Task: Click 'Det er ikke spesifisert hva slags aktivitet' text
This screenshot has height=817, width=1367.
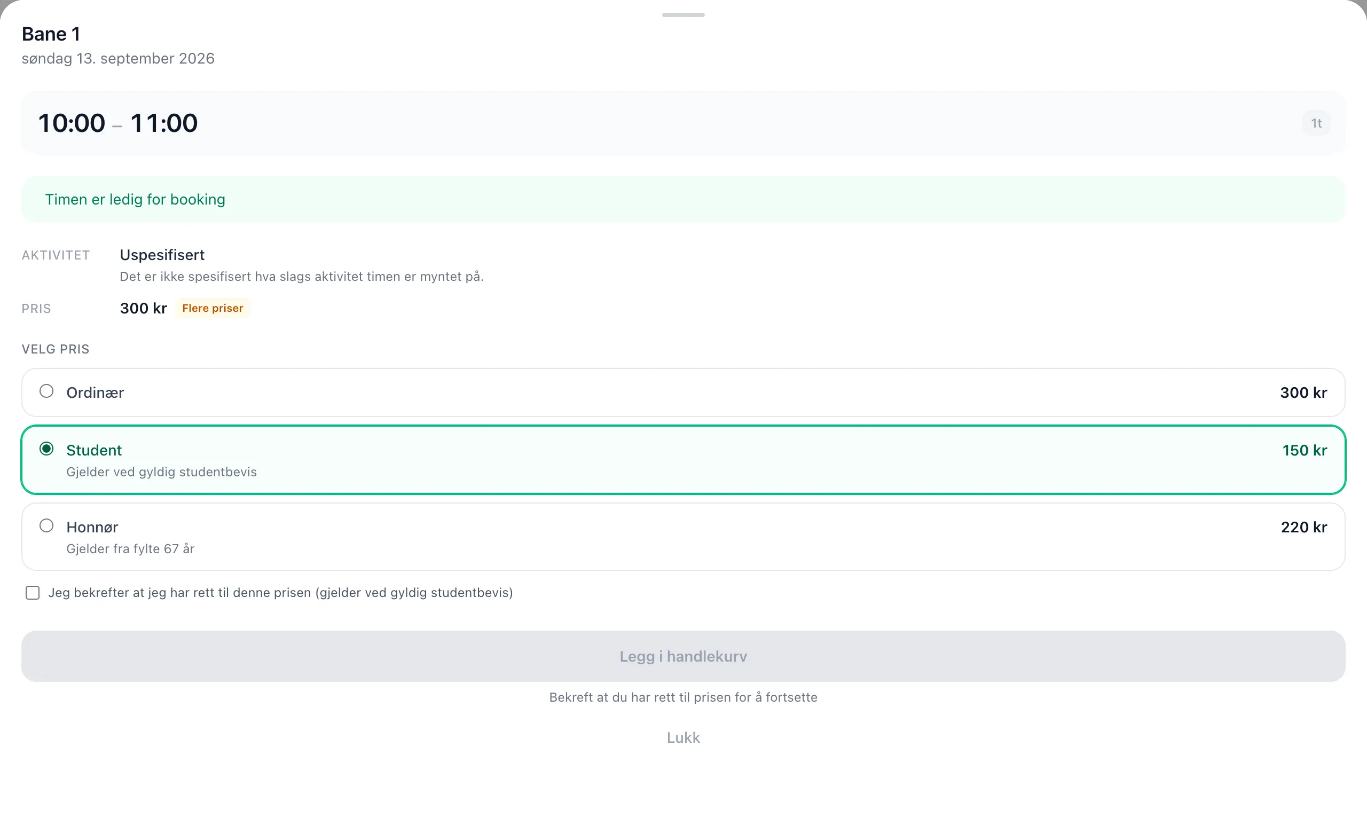Action: [302, 277]
